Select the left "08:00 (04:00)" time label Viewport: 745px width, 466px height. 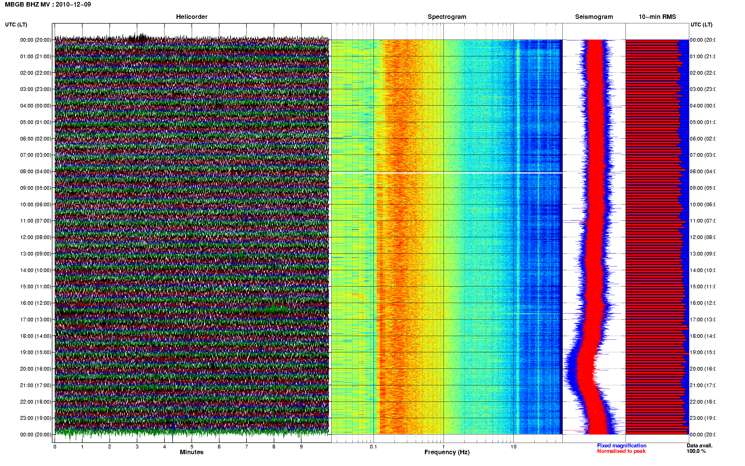click(x=36, y=171)
